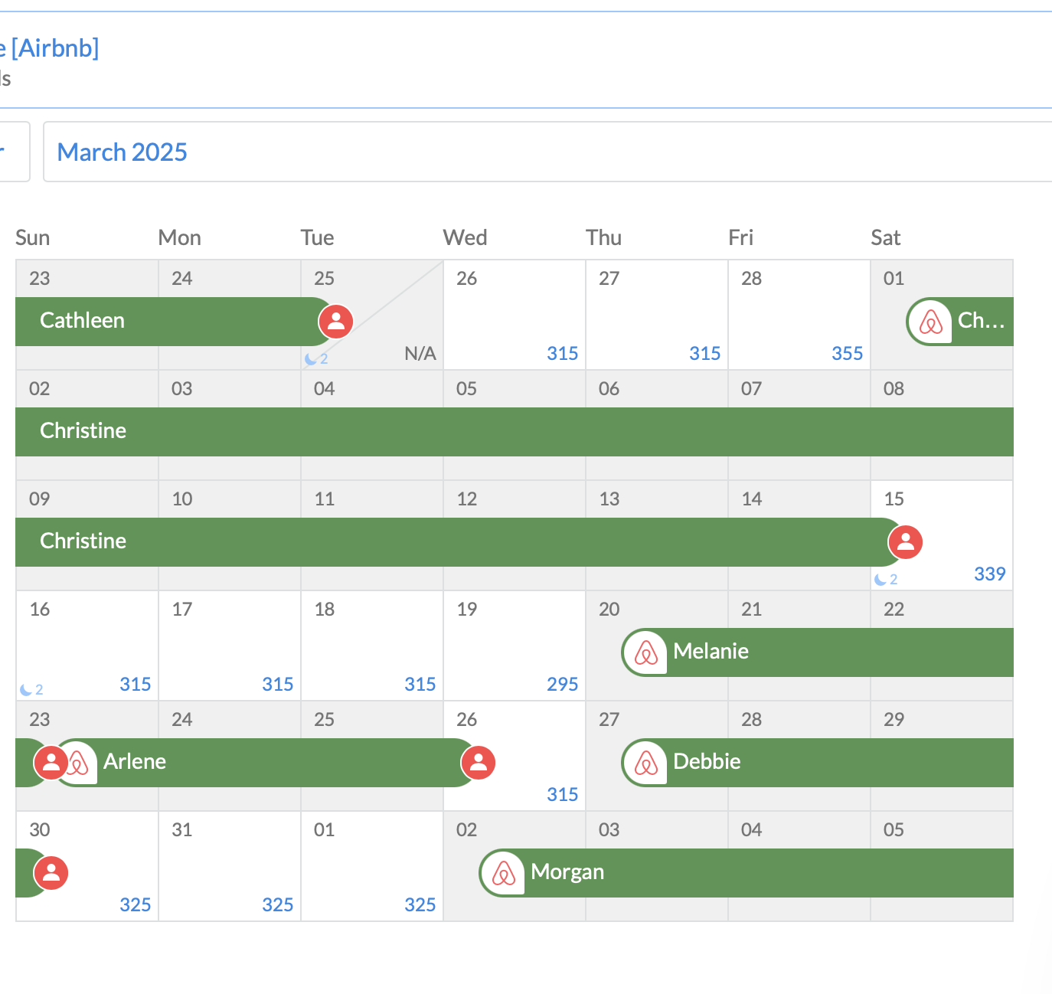
Task: Click the Tuesday 18 date cell
Action: click(x=371, y=643)
